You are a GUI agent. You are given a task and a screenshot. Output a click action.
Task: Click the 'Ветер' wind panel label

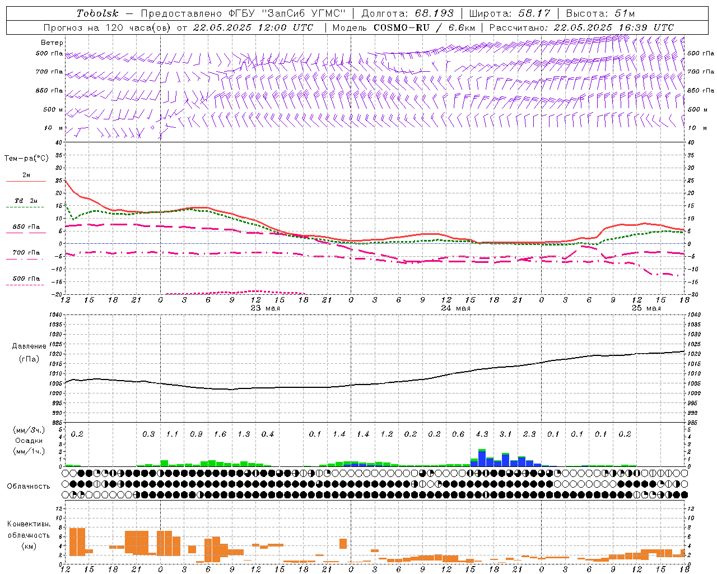tap(52, 43)
